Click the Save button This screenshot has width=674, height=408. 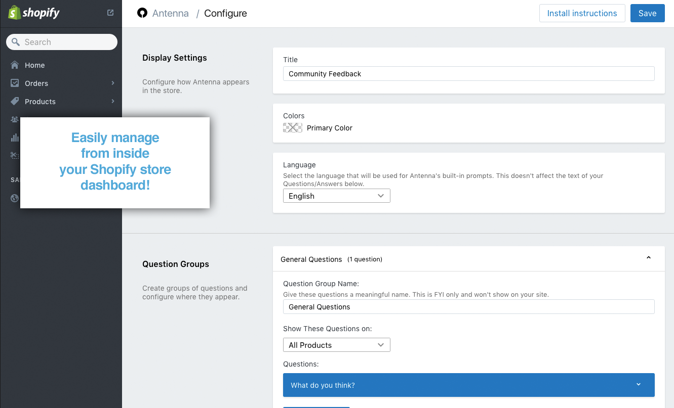647,14
